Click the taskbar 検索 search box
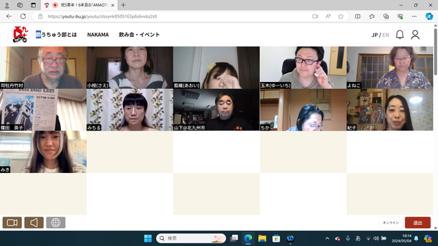438x246 pixels. (191, 238)
